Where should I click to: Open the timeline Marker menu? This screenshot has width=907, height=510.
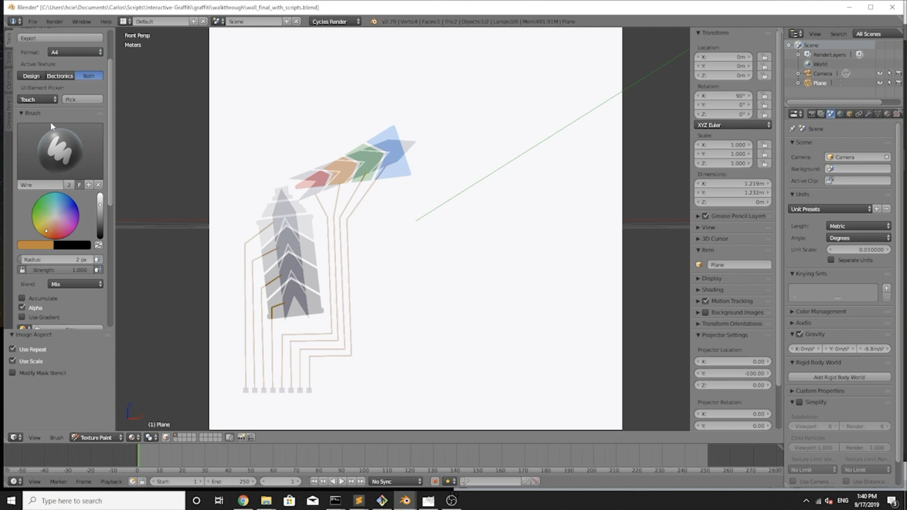[x=58, y=481]
